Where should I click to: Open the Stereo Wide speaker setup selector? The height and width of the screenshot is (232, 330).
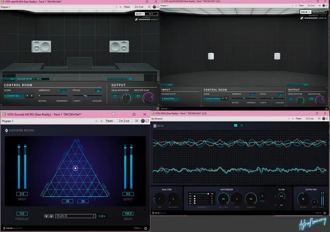[x=170, y=99]
